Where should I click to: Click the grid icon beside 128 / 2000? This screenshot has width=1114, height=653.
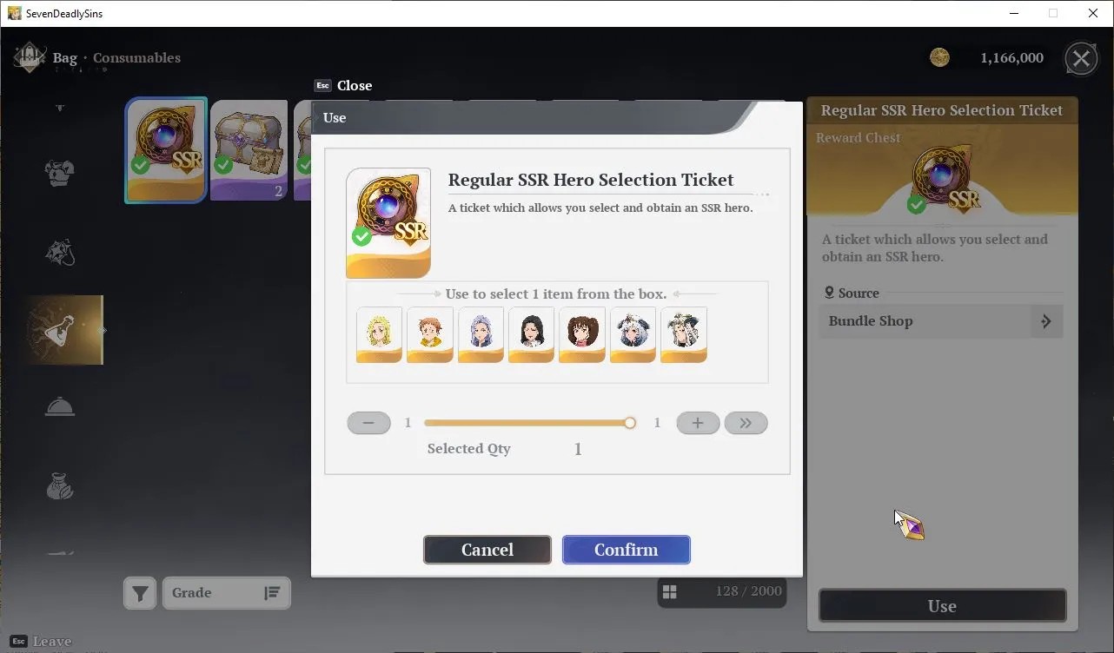tap(669, 591)
